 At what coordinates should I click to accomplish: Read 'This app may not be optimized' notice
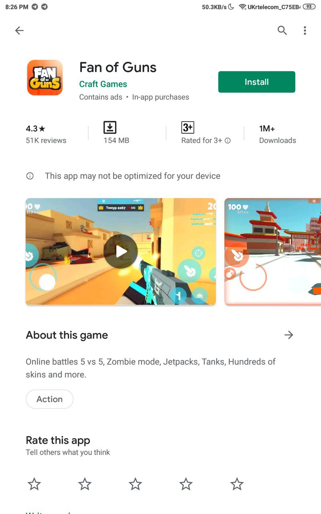tap(132, 176)
